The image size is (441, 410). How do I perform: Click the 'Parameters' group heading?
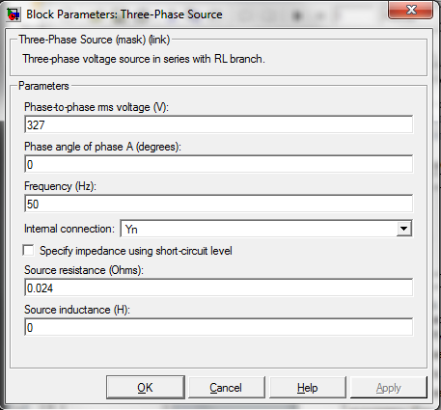click(x=43, y=86)
